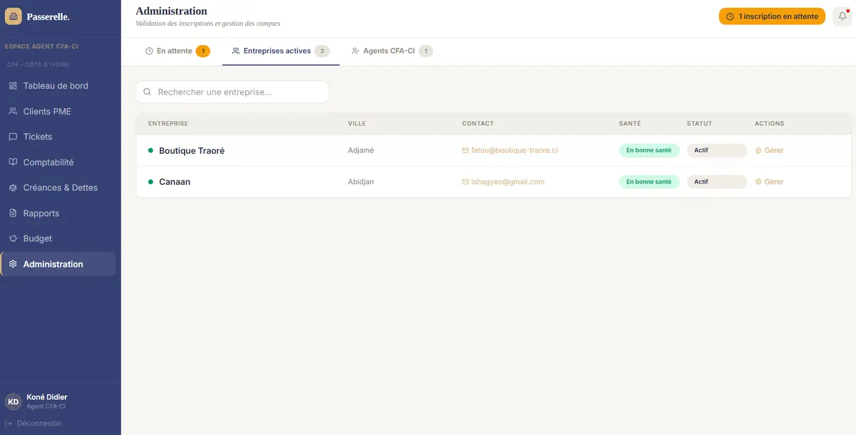Click the '1 inscription en attente' button
Screen dimensions: 856x435
(772, 17)
